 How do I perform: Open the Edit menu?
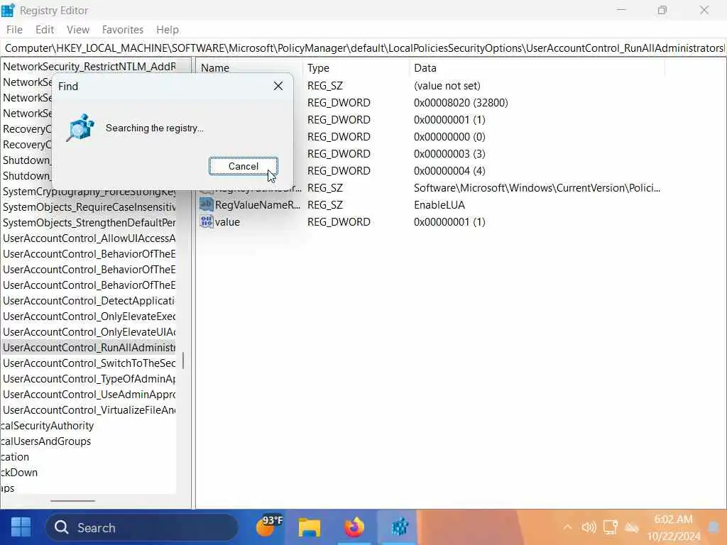45,30
